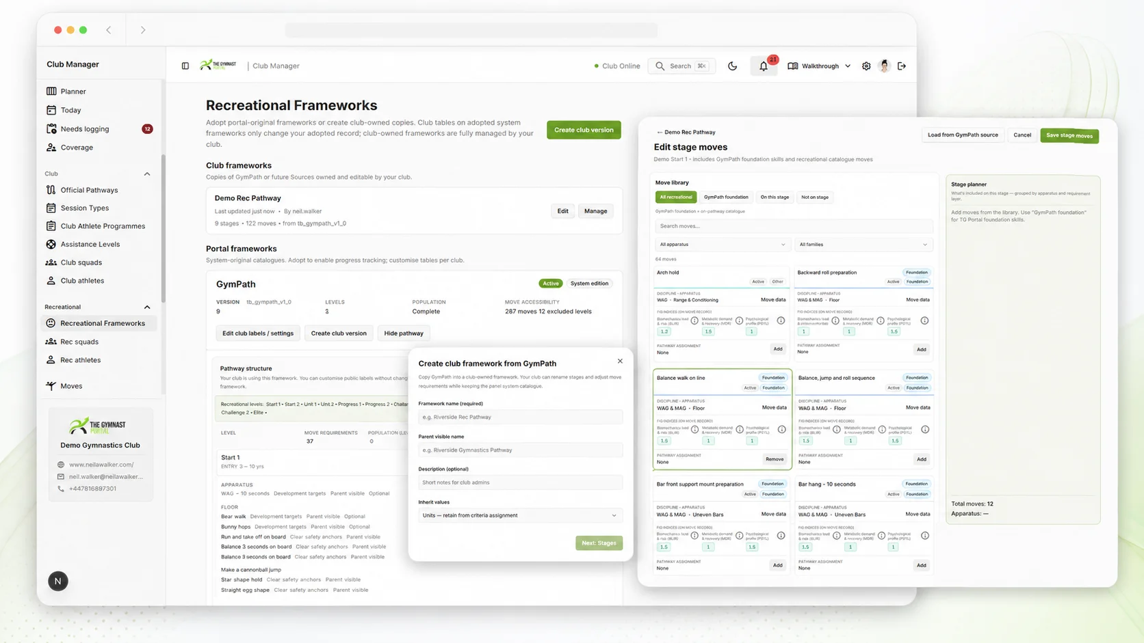Click Next: Stages button
Screen dimensions: 1144x643
pos(599,543)
